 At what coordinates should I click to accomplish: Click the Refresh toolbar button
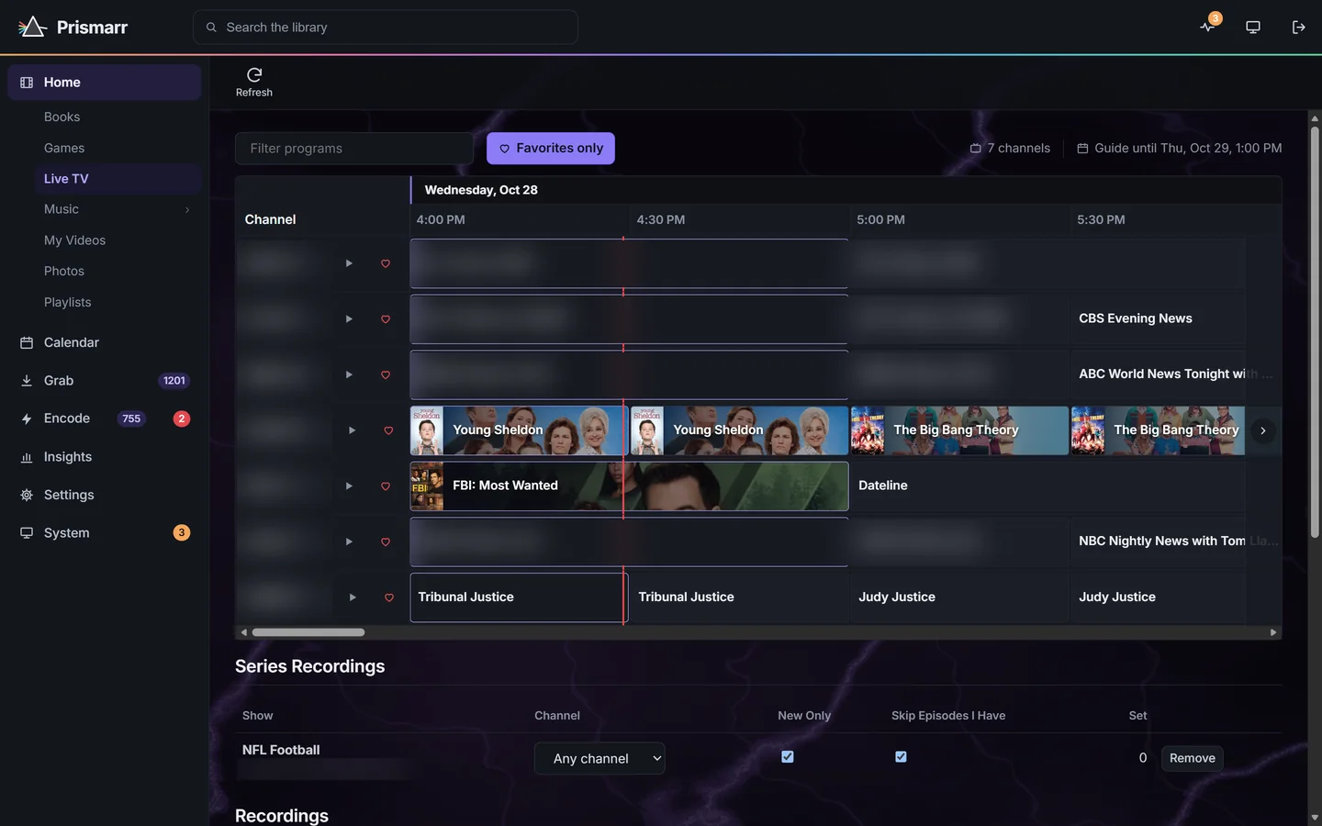pyautogui.click(x=254, y=82)
